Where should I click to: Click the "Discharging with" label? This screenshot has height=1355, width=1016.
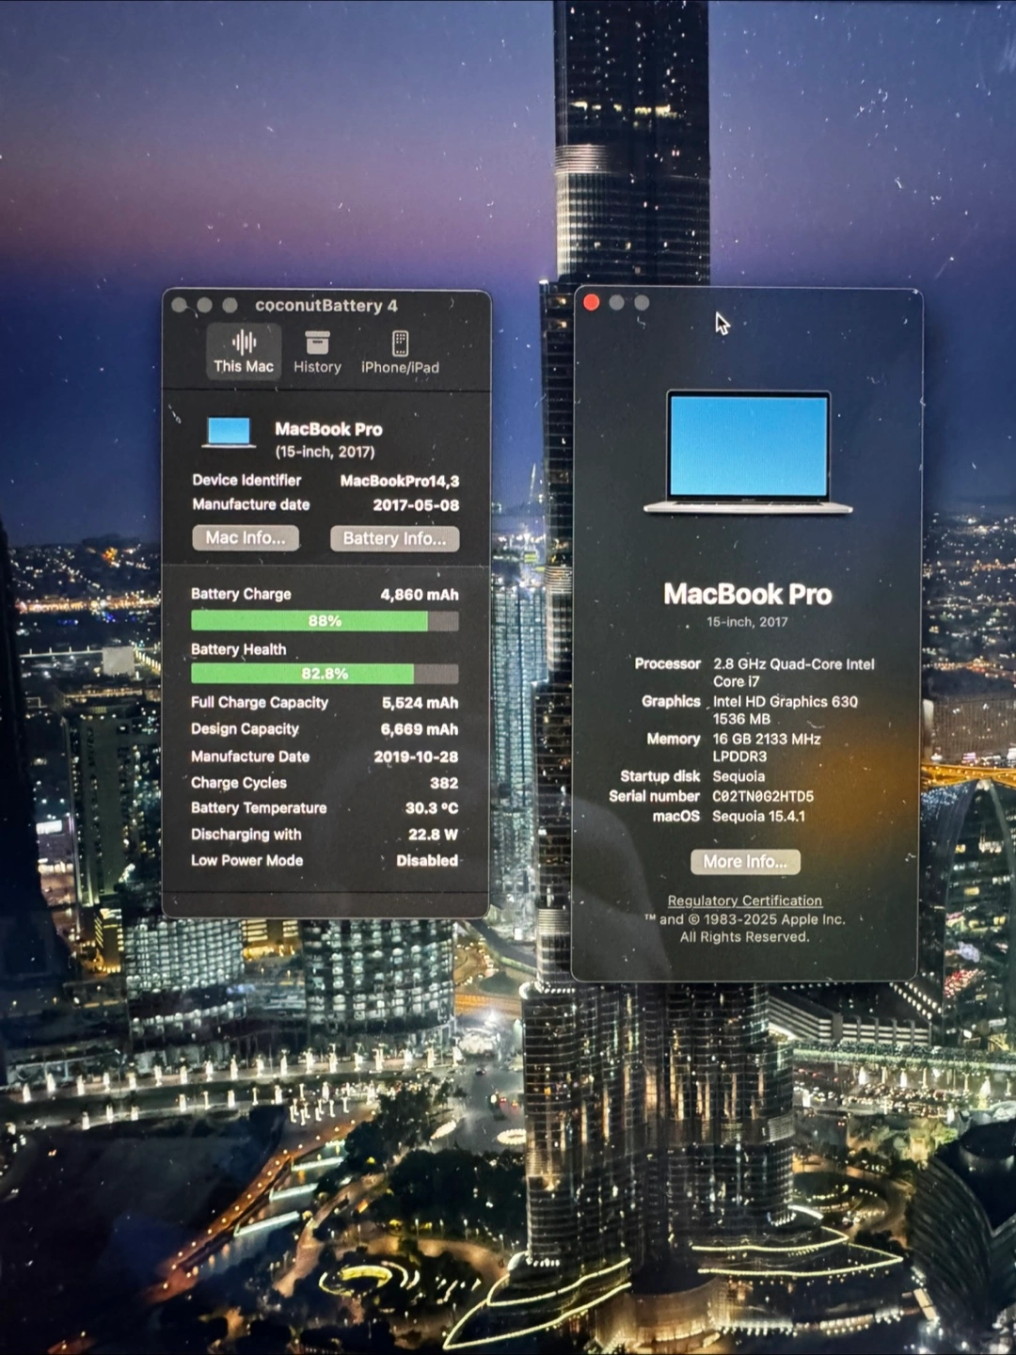(246, 835)
